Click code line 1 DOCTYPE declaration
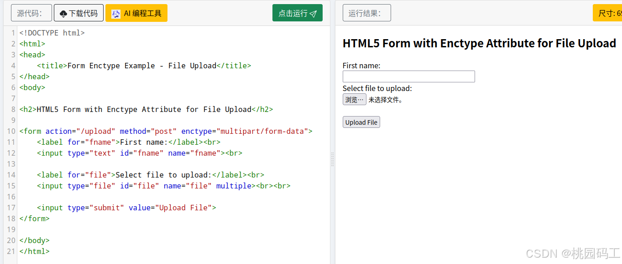622x264 pixels. pos(52,33)
